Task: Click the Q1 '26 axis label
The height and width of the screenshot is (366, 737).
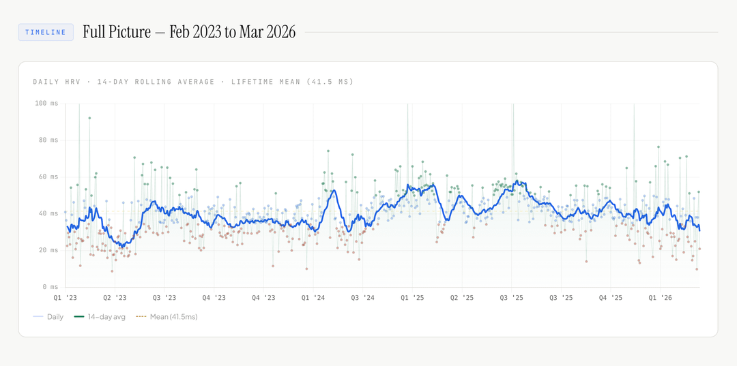Action: click(x=661, y=298)
